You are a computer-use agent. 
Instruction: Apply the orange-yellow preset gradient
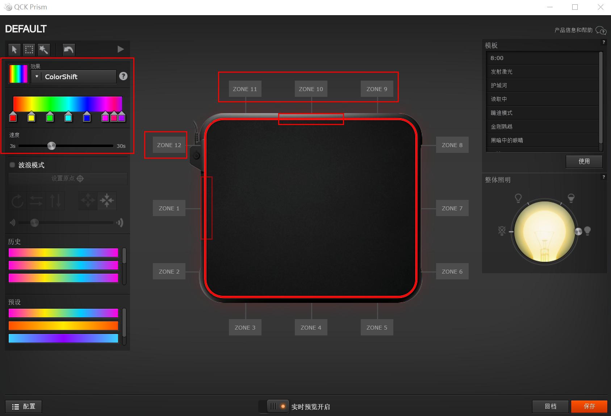pos(63,326)
